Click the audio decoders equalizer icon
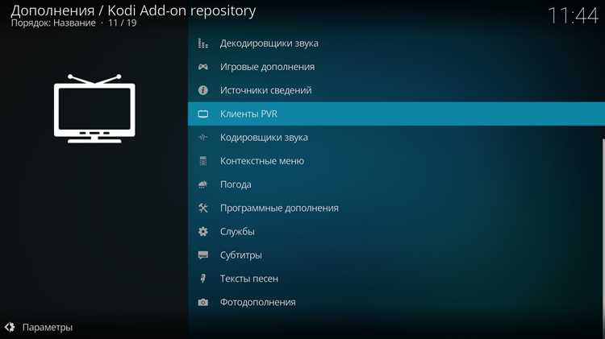The width and height of the screenshot is (605, 339). coord(203,43)
